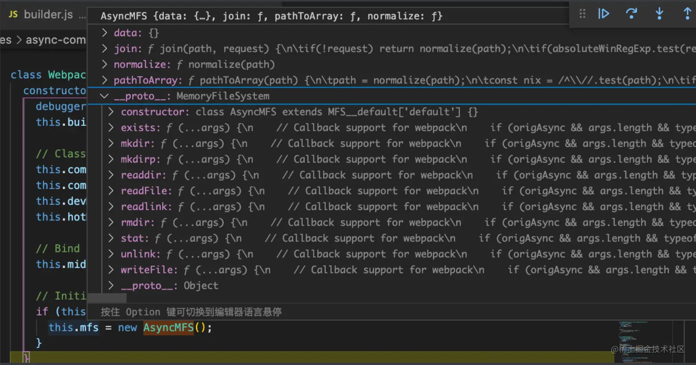Click the 'normalize(path)' function signature
The height and width of the screenshot is (365, 696).
(232, 64)
